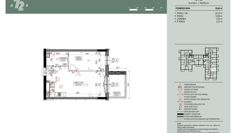Click the 2,37 m² value in area list

(219, 21)
